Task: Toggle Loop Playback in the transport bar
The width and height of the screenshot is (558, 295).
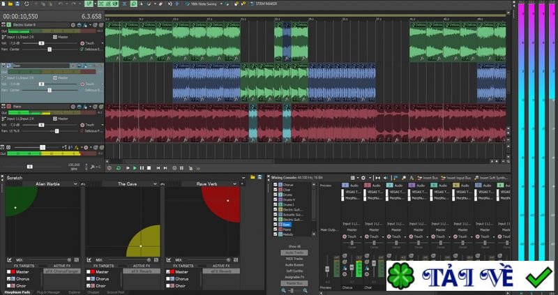Action: tap(119, 167)
